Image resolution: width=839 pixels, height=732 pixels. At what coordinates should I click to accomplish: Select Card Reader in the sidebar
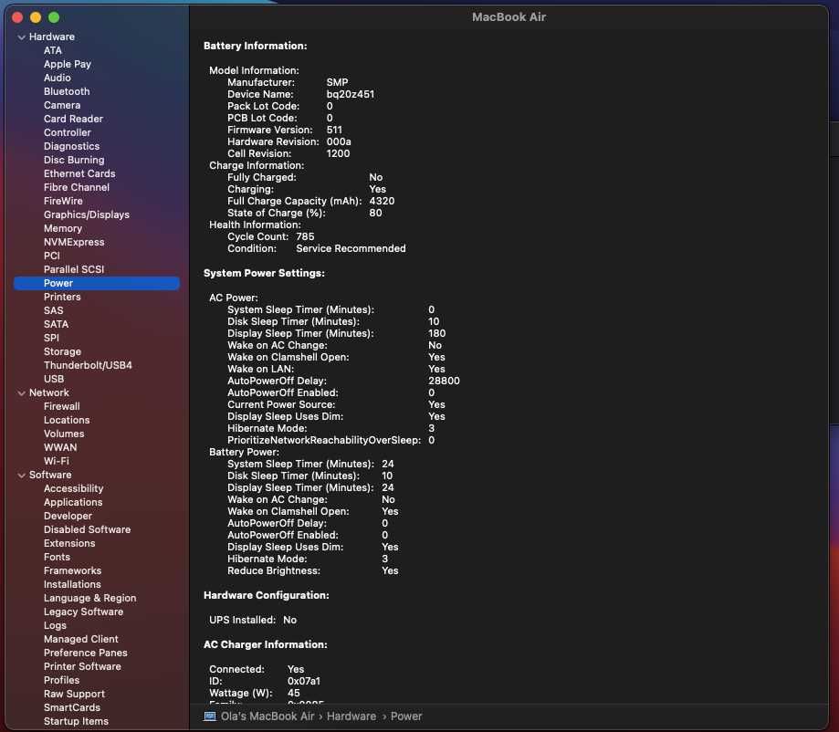(x=73, y=119)
